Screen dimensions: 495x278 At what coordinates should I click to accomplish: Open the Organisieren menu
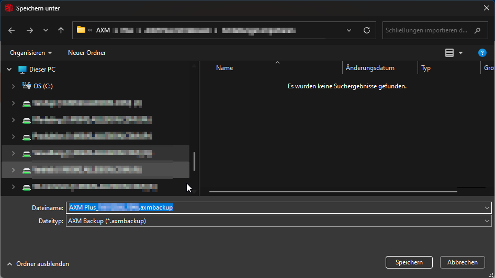click(31, 53)
